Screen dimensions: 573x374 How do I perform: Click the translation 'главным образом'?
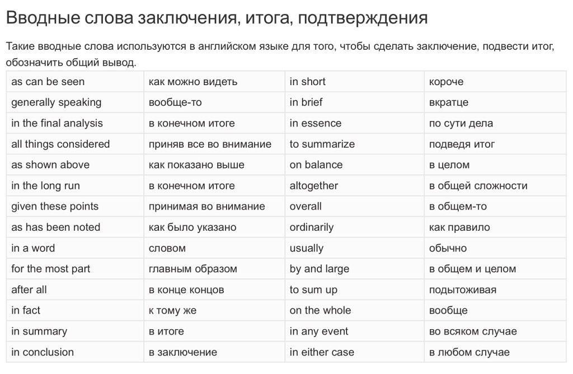click(193, 269)
